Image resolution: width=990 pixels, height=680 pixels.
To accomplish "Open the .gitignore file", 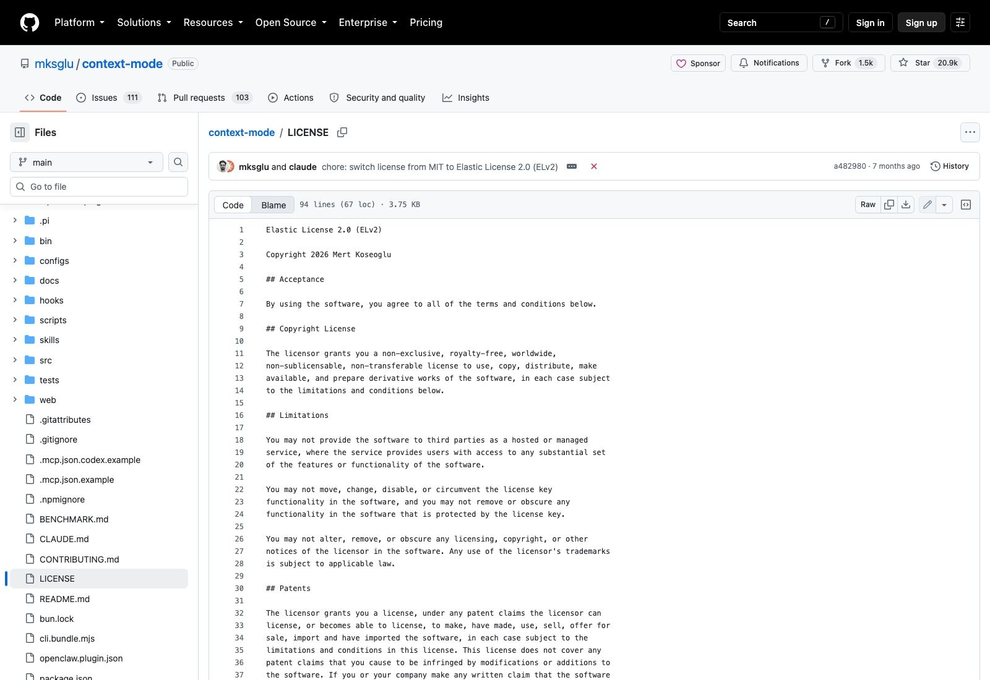I will [58, 440].
